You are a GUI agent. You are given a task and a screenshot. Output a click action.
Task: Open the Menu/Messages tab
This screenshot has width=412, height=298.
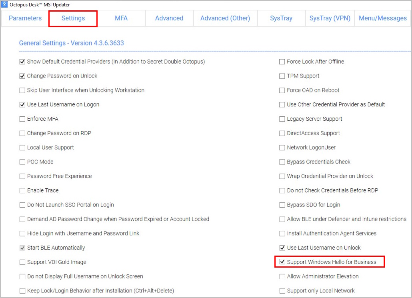(383, 18)
